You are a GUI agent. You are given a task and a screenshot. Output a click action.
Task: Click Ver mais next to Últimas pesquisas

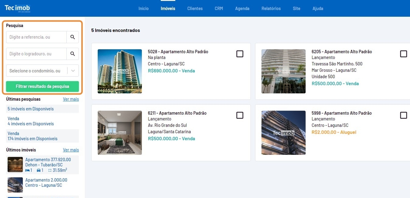click(x=71, y=99)
